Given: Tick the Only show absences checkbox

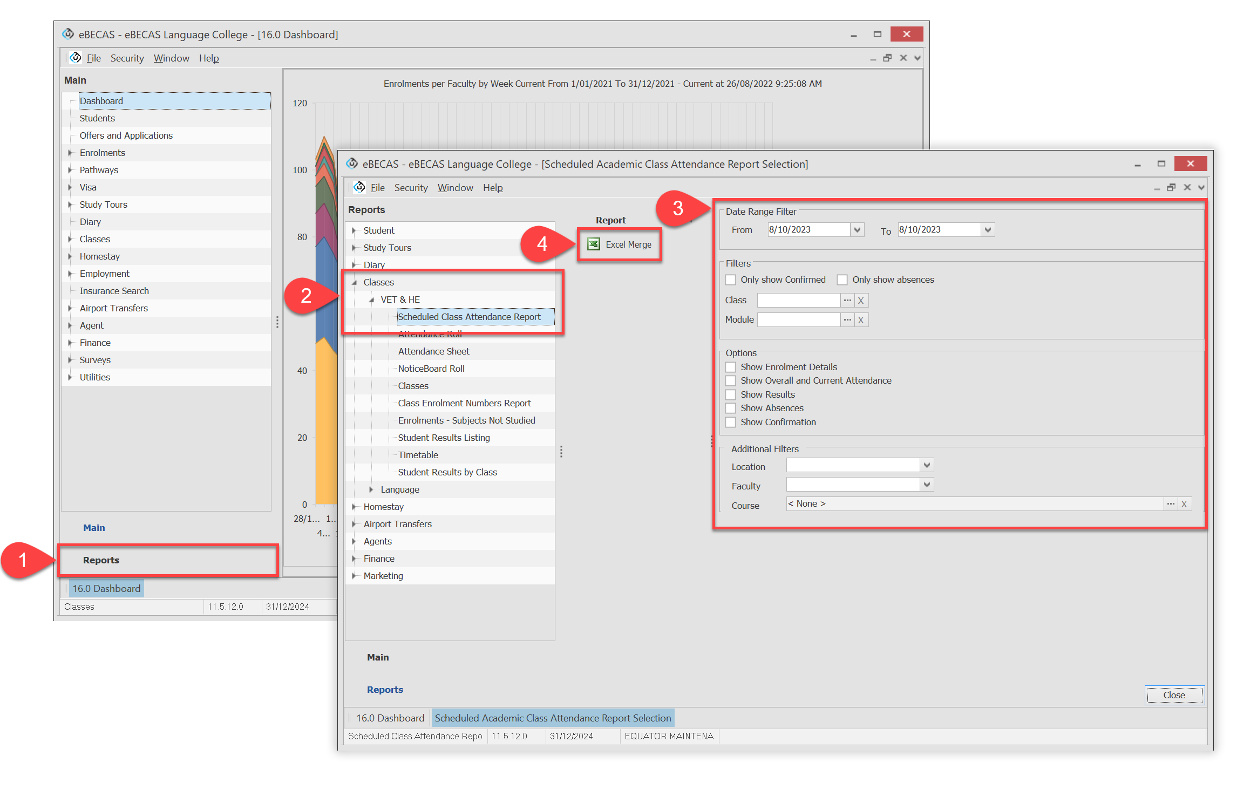Looking at the screenshot, I should pyautogui.click(x=842, y=280).
